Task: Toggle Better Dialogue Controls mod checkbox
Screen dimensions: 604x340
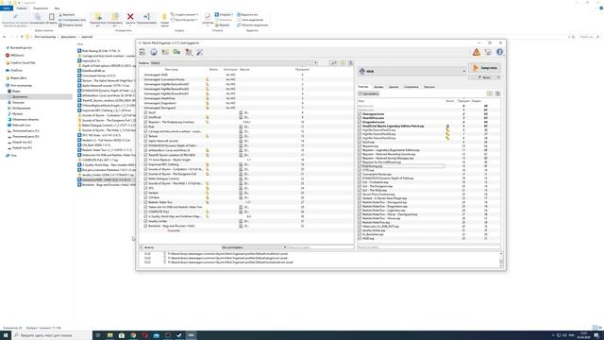Action: click(145, 178)
